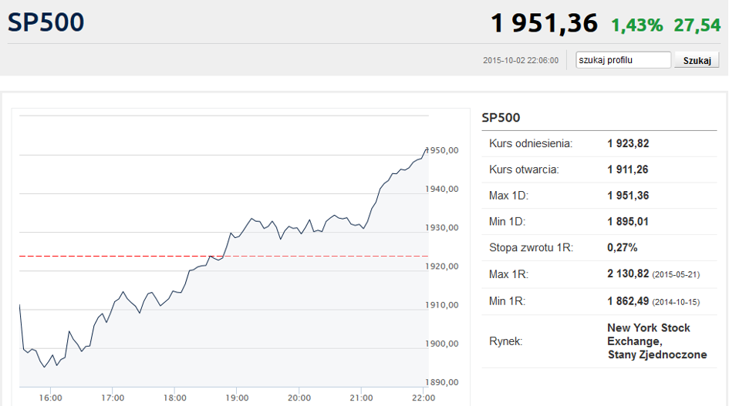Click the green 27,54 point change
The height and width of the screenshot is (406, 729).
click(697, 25)
